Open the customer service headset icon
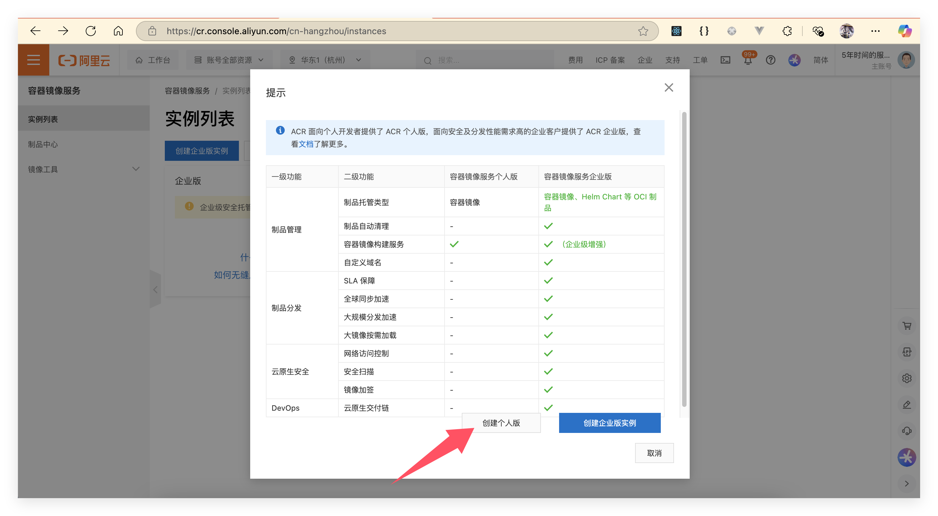The width and height of the screenshot is (938, 516). (907, 431)
